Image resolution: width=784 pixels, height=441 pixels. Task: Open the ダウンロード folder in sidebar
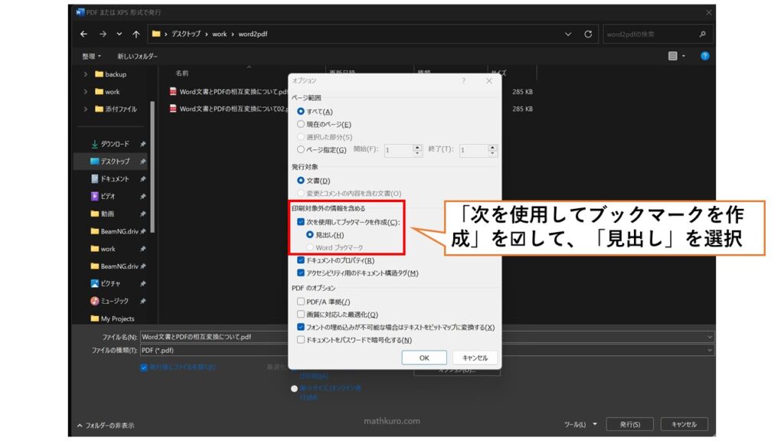(x=114, y=144)
